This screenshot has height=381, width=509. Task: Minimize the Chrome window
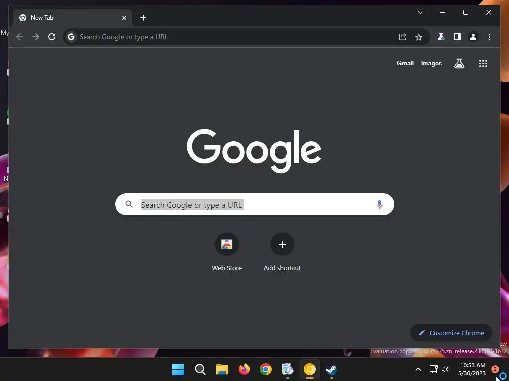pos(442,12)
